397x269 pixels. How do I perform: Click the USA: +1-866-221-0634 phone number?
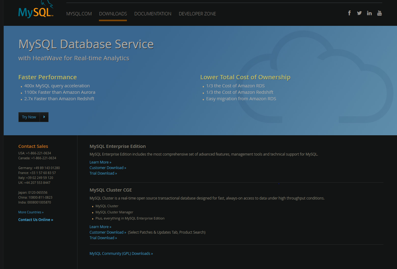coord(35,153)
